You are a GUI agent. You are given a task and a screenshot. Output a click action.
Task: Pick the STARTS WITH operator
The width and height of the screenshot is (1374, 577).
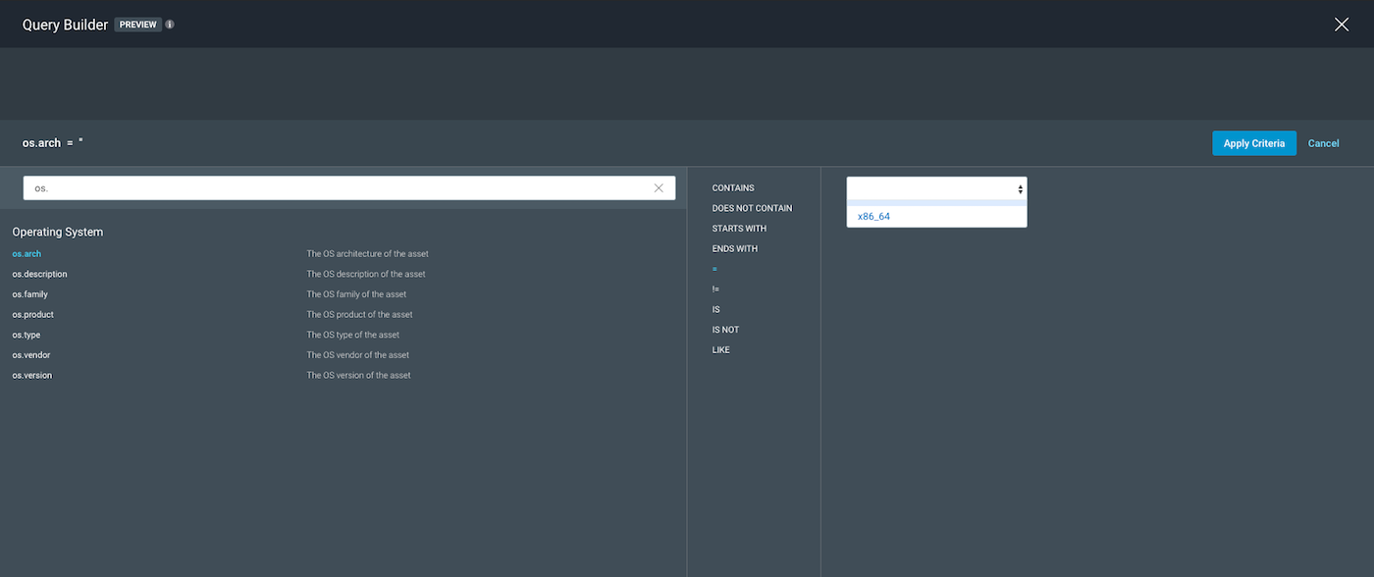click(739, 229)
